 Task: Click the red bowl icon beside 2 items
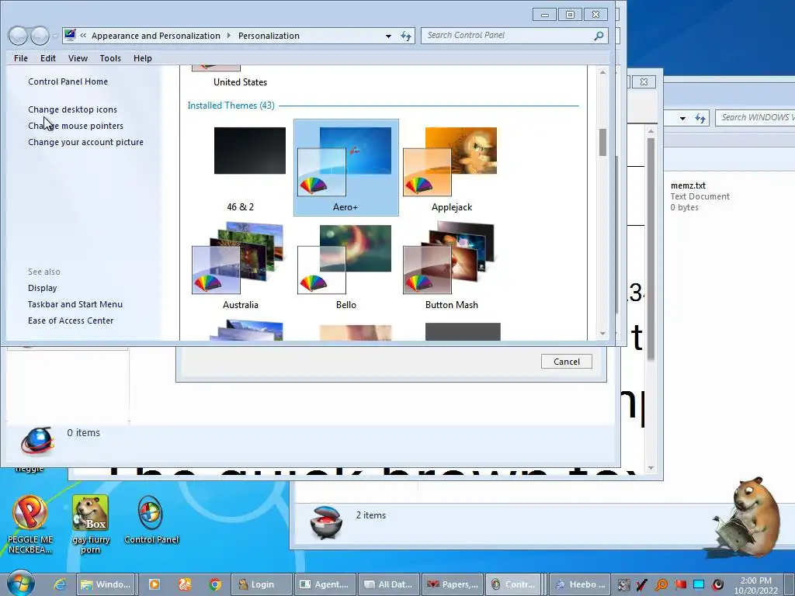tap(326, 522)
